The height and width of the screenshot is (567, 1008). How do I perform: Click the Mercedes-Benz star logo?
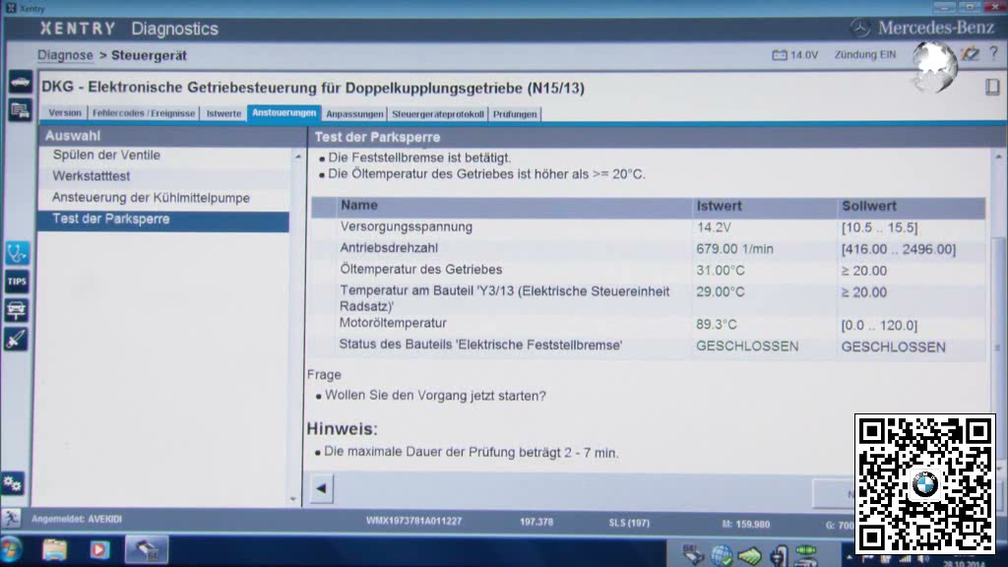(860, 28)
